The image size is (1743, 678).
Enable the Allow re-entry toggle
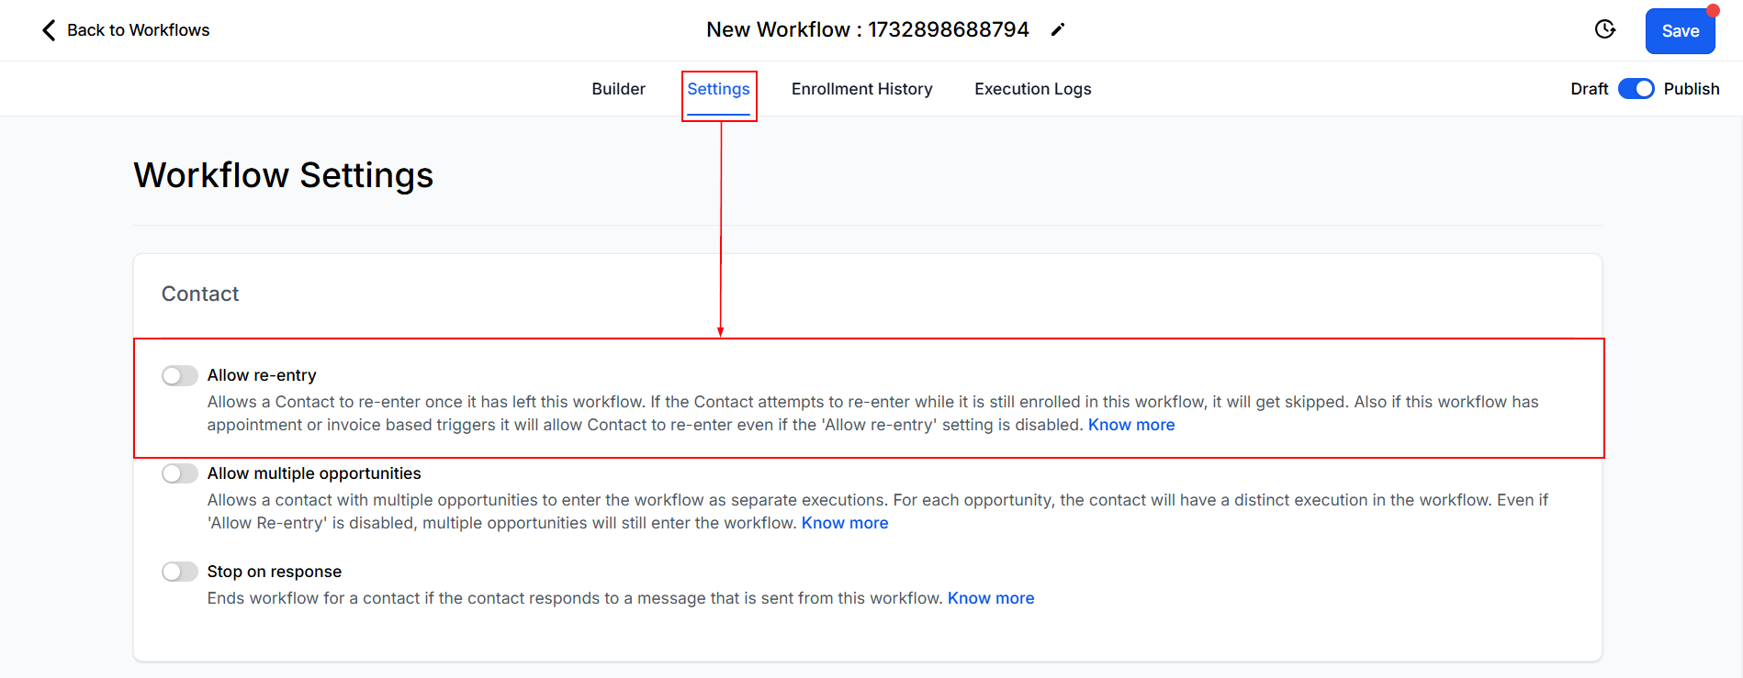(x=180, y=376)
